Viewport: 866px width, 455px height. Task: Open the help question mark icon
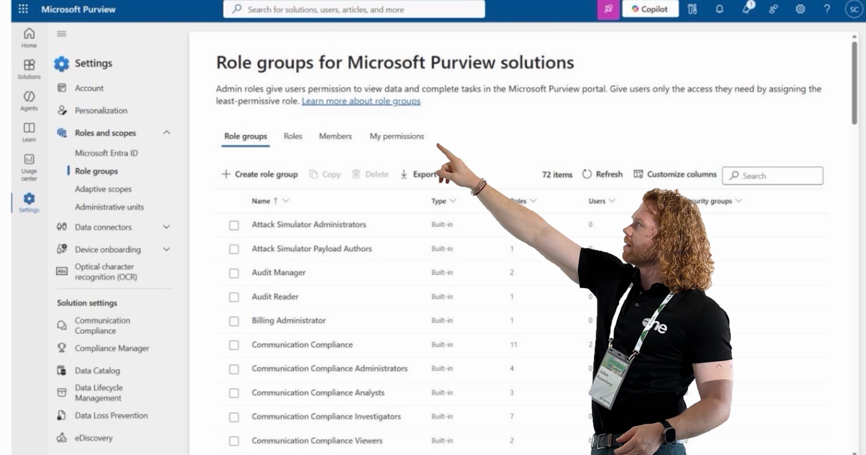pos(827,9)
